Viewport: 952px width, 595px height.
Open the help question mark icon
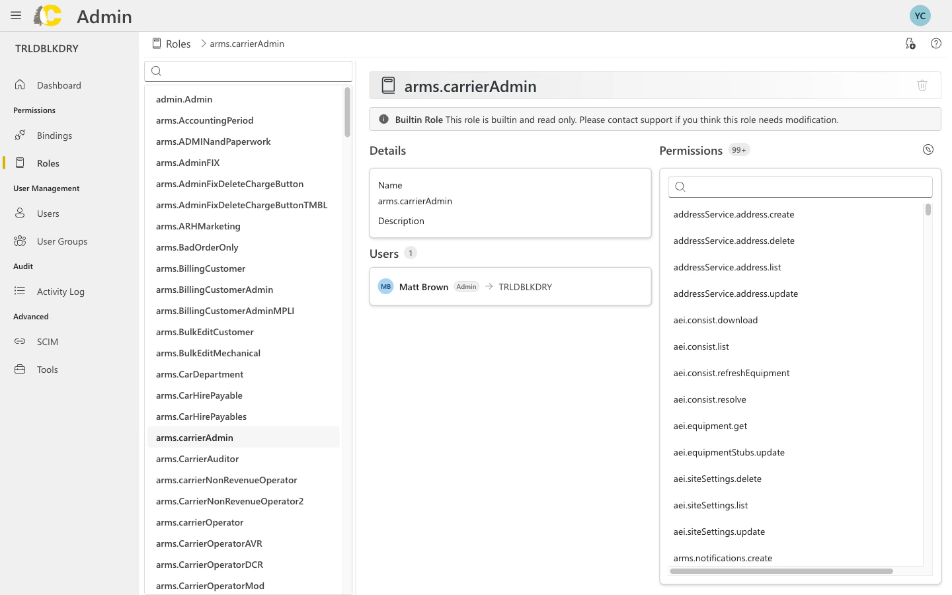click(935, 43)
